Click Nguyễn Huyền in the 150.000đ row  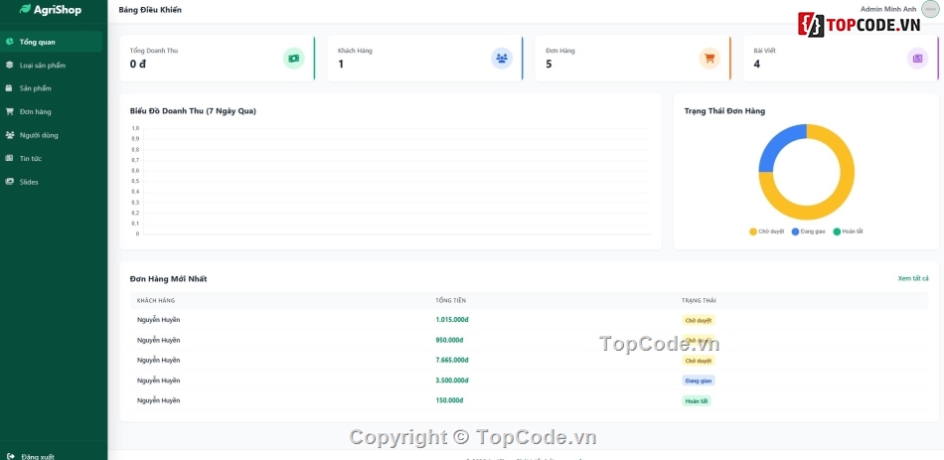point(158,400)
